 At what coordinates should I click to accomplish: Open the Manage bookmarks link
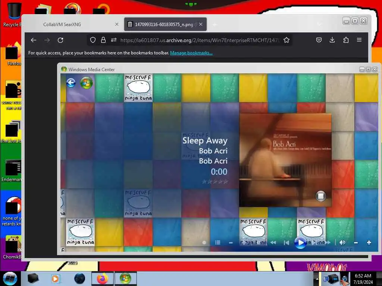click(191, 53)
